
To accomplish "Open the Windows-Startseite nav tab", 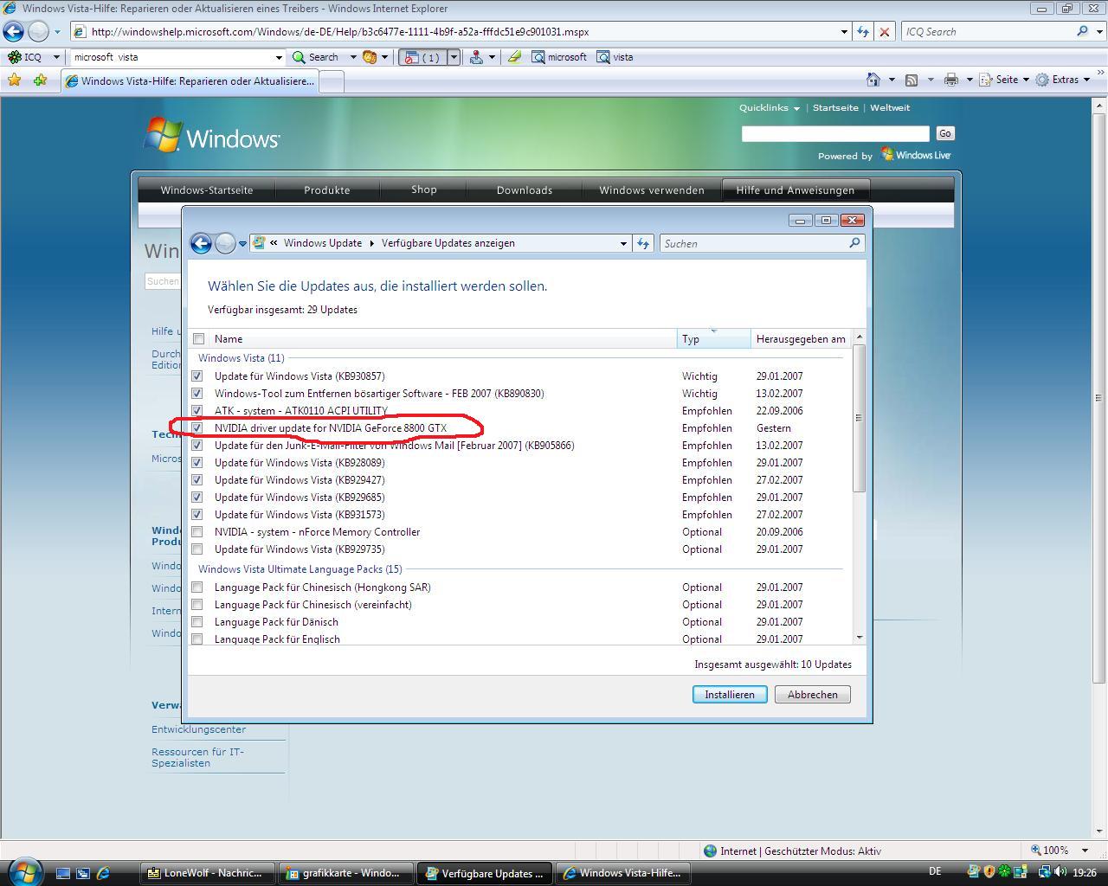I will 207,190.
